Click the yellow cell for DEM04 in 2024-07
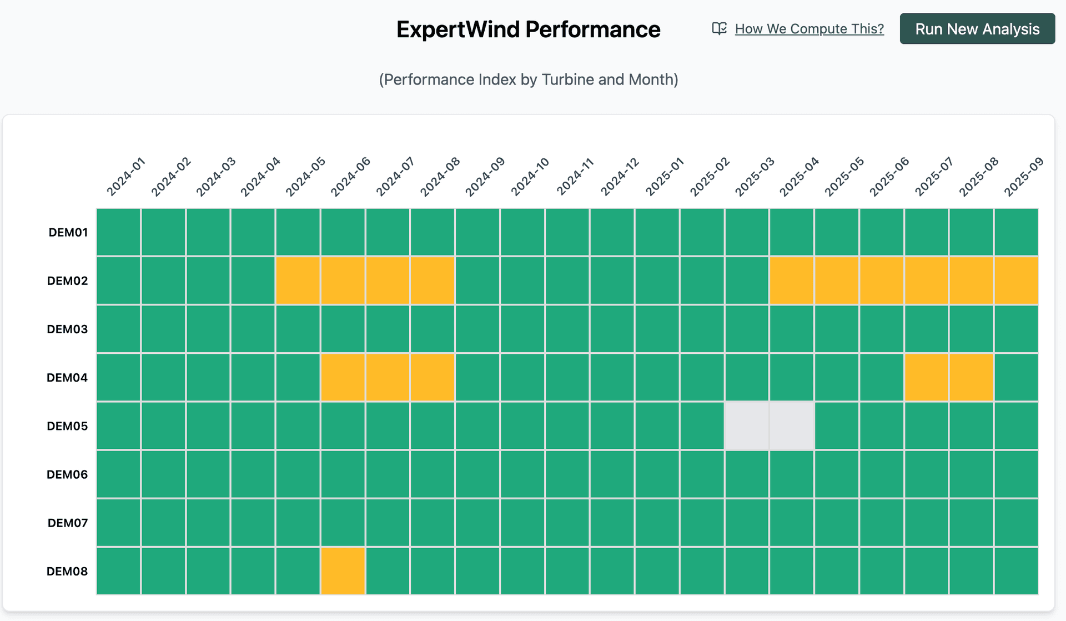 coord(388,377)
